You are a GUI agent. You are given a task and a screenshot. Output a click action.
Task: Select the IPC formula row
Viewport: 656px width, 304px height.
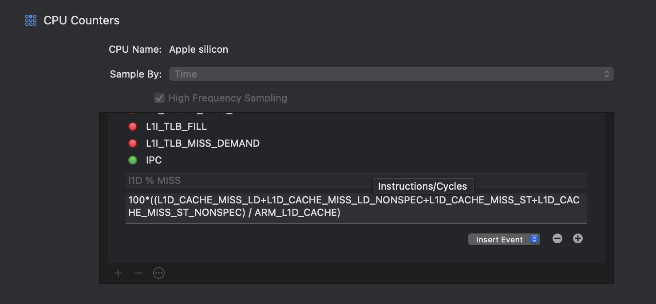(154, 160)
